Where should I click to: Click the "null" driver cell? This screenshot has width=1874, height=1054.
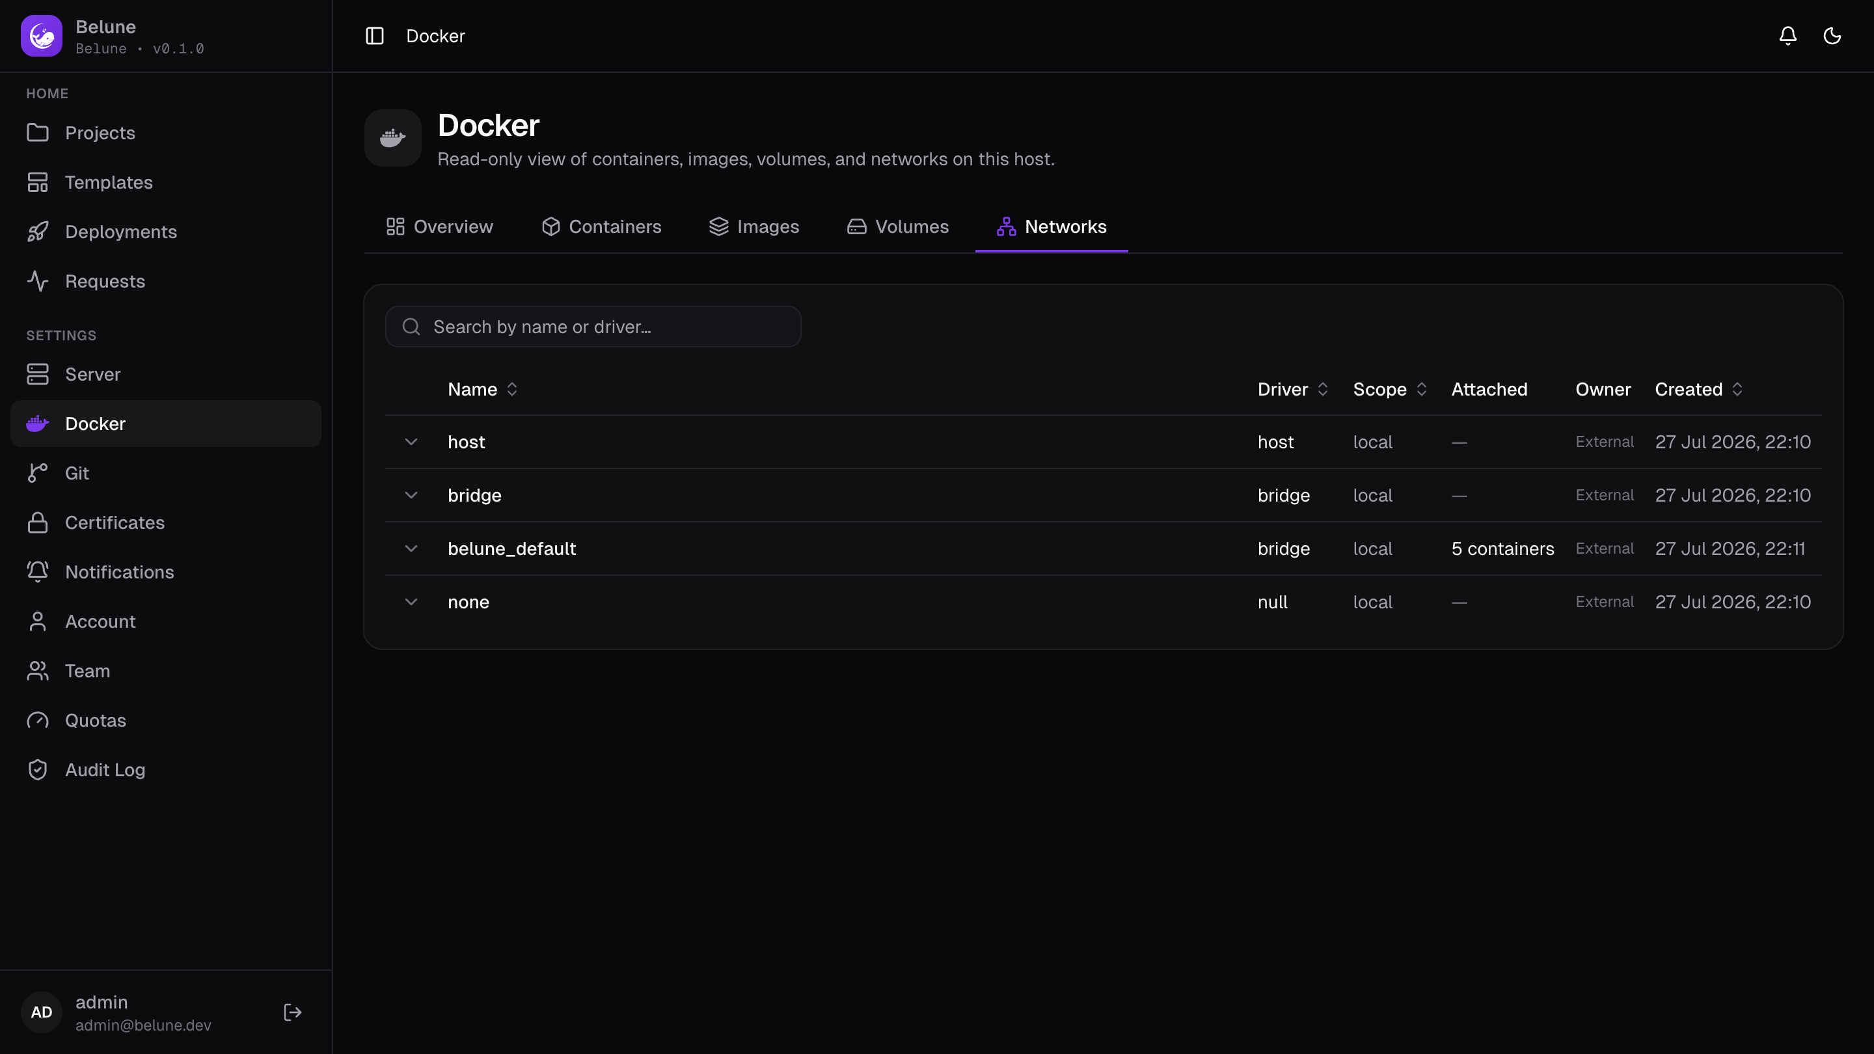[x=1272, y=602]
